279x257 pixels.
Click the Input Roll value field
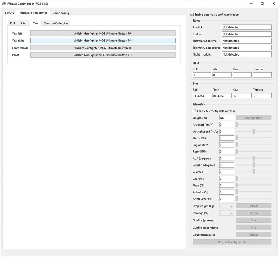[202, 75]
